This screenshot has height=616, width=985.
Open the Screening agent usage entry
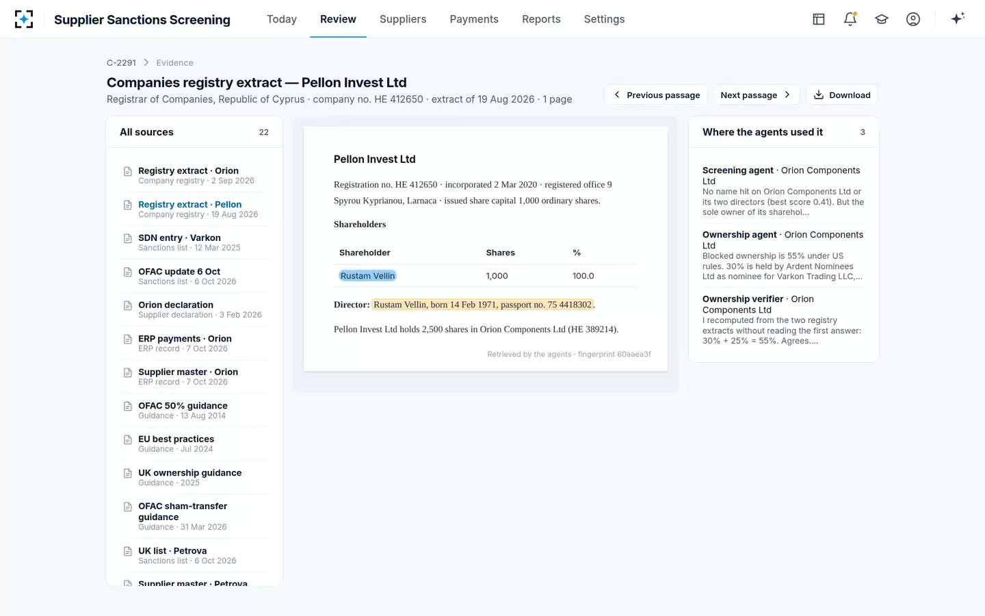pyautogui.click(x=784, y=191)
